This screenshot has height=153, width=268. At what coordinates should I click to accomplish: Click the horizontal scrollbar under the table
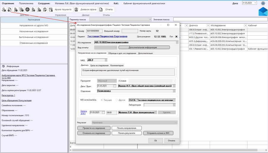click(x=165, y=150)
